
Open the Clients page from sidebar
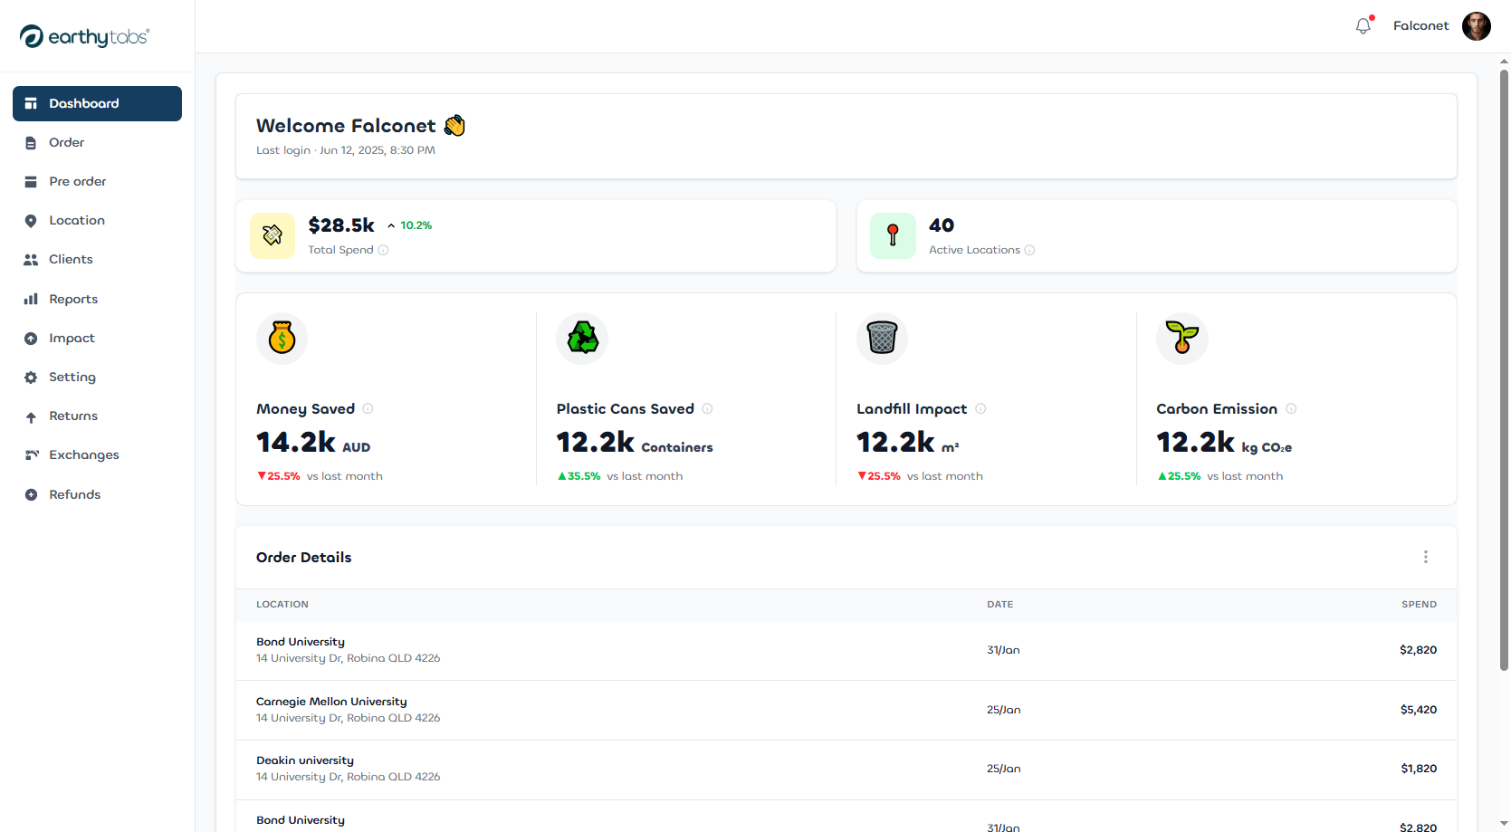70,259
